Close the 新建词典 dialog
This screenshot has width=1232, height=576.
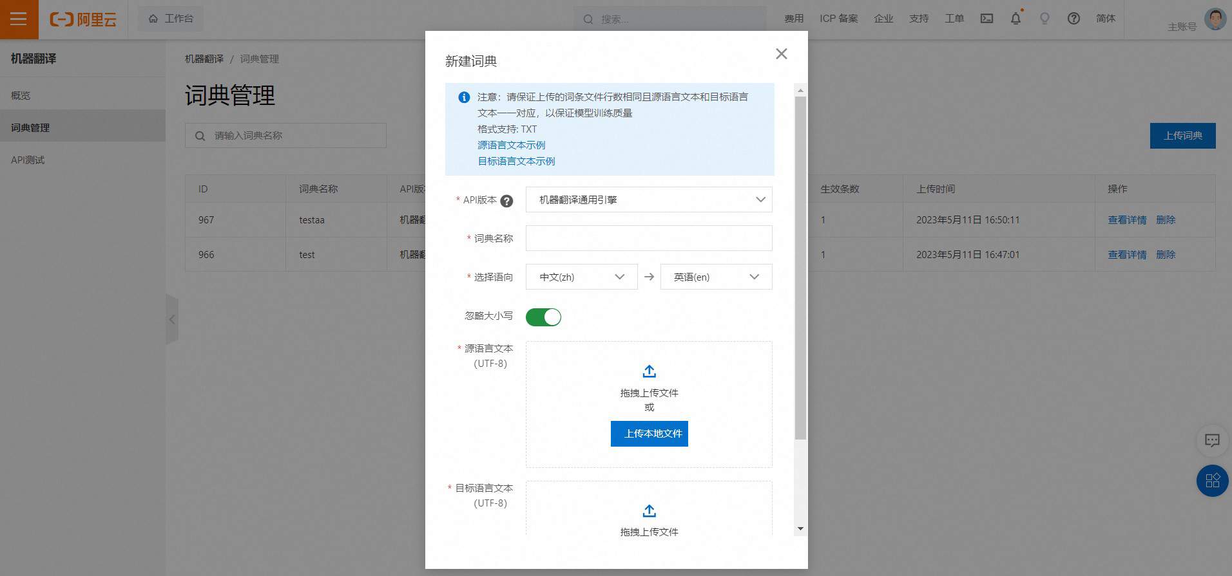coord(781,54)
